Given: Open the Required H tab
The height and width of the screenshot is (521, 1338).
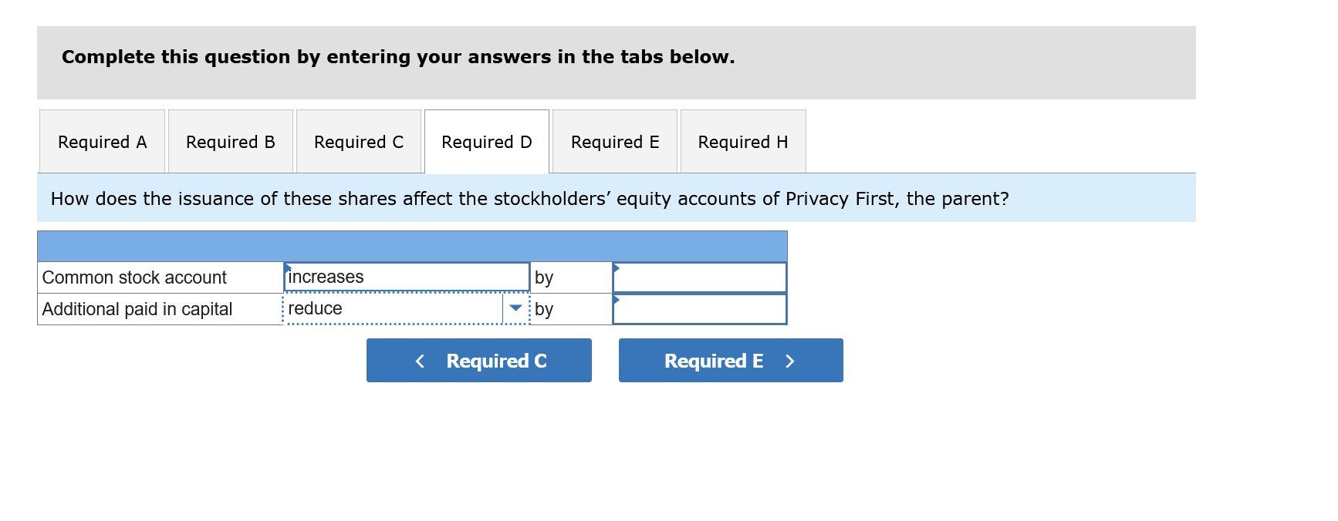Looking at the screenshot, I should click(742, 142).
